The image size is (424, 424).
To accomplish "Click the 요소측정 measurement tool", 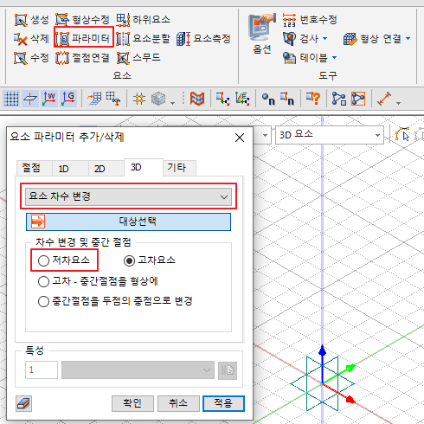I will (203, 38).
